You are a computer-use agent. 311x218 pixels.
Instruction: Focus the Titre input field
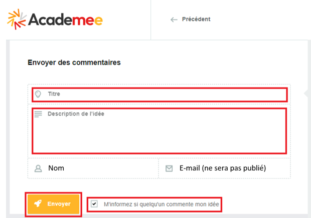click(x=161, y=94)
